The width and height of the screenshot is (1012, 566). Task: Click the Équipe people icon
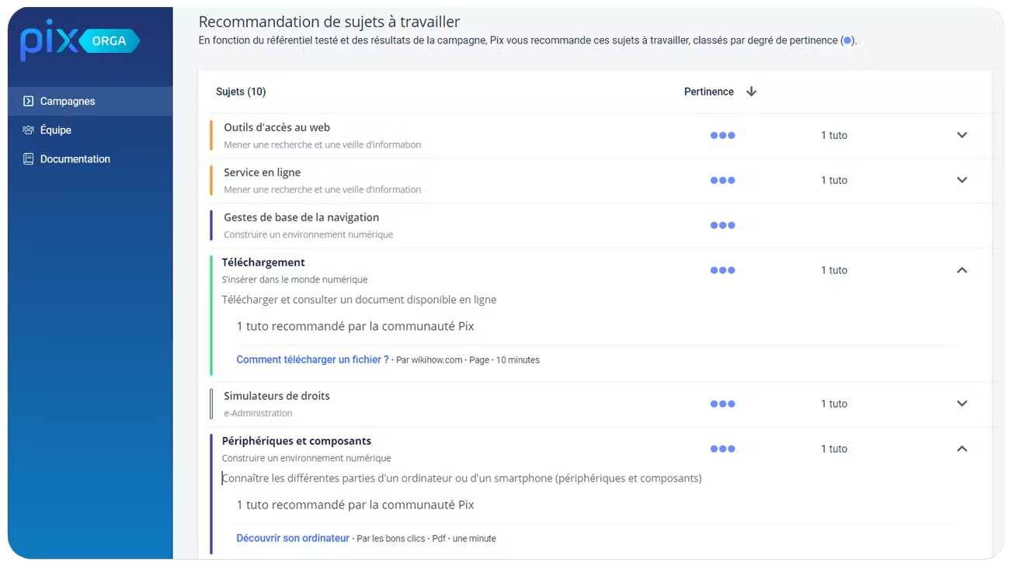click(28, 130)
